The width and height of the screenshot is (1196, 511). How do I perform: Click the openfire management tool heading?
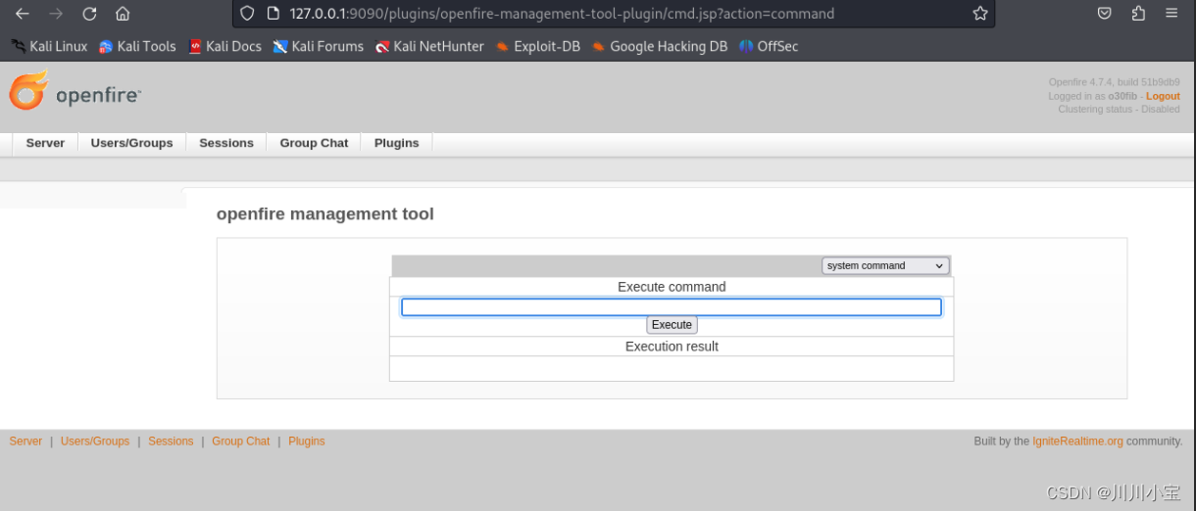coord(324,214)
